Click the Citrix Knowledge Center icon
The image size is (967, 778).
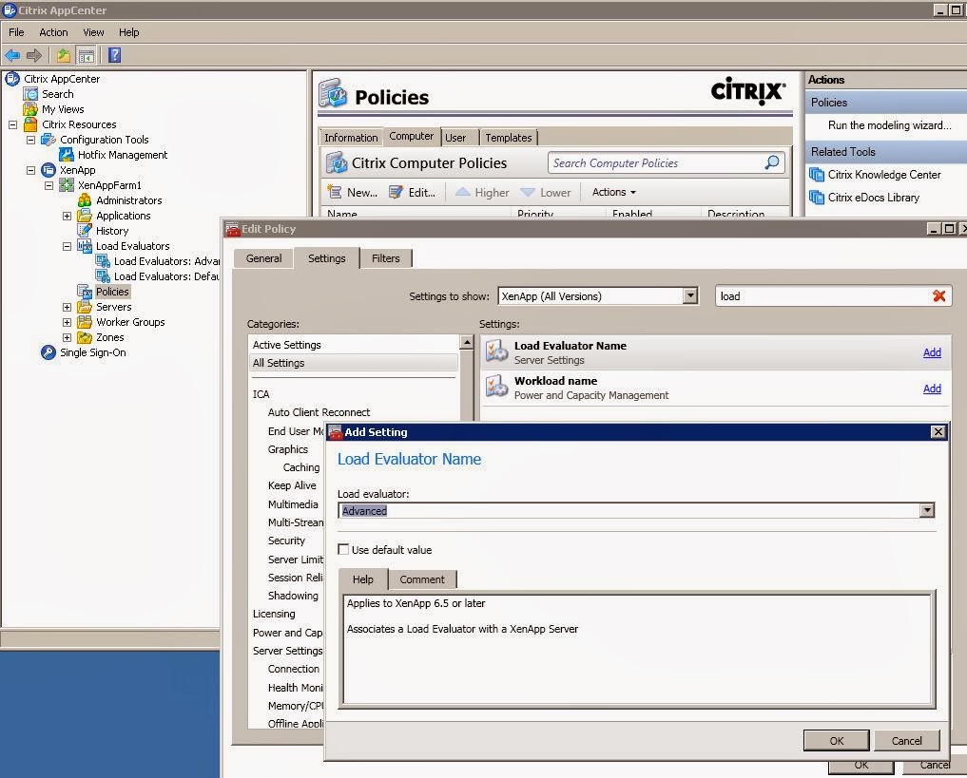pyautogui.click(x=817, y=175)
